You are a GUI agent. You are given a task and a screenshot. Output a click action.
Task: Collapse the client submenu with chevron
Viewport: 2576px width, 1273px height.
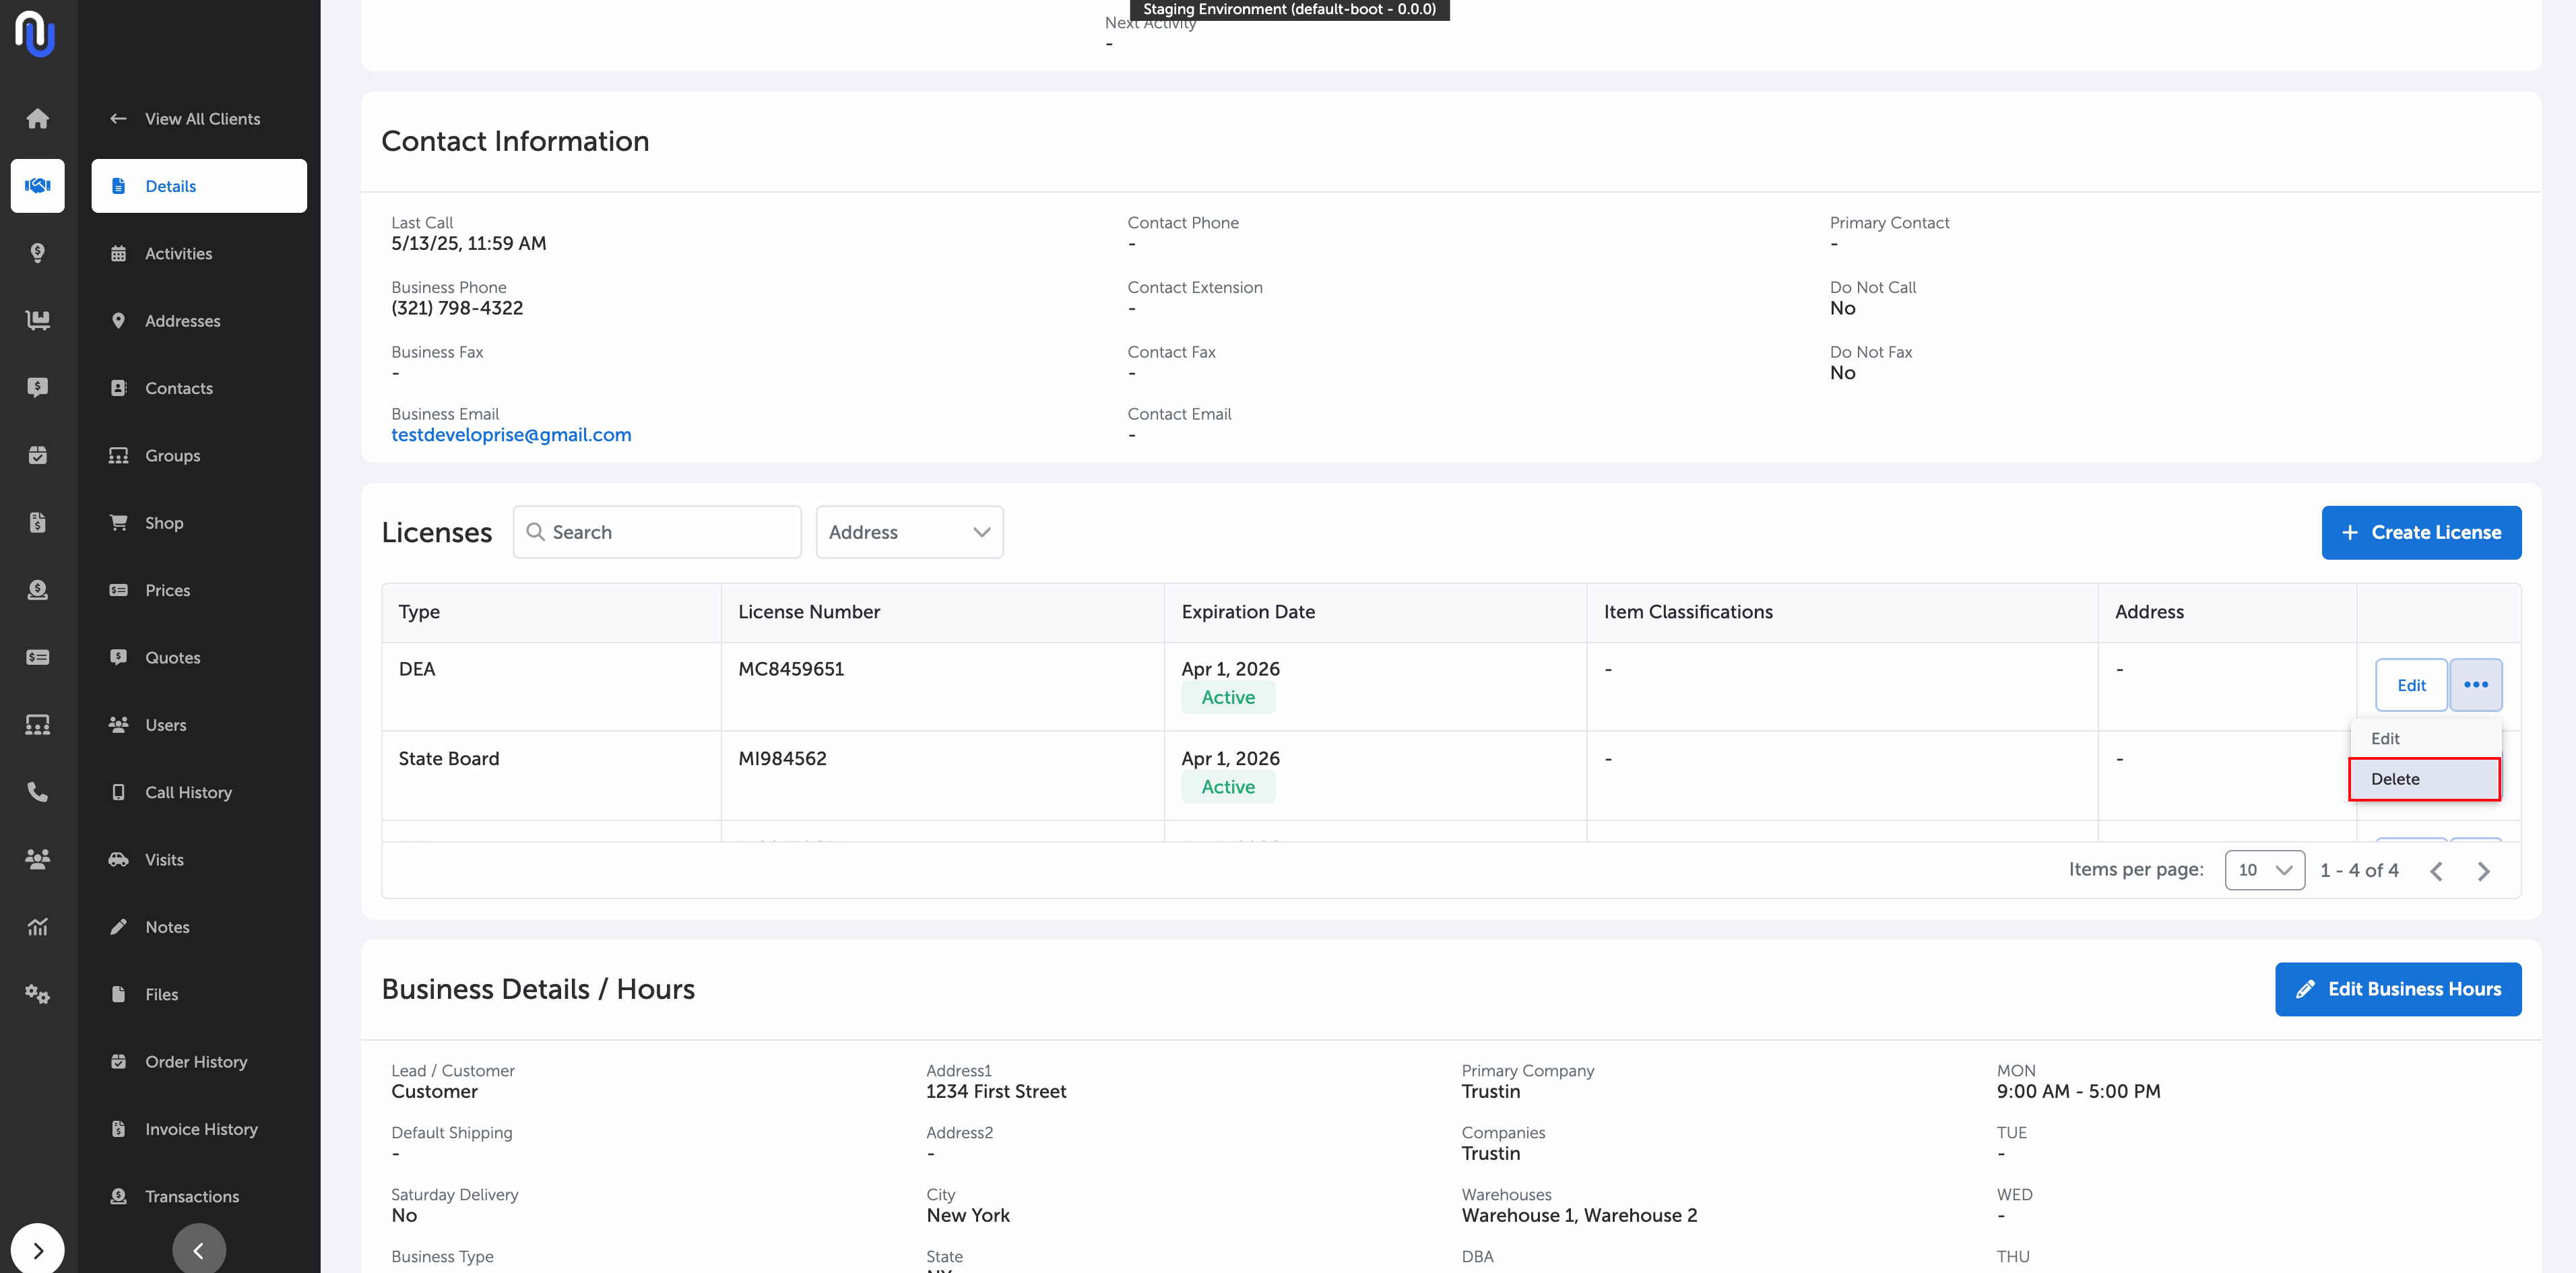point(198,1250)
